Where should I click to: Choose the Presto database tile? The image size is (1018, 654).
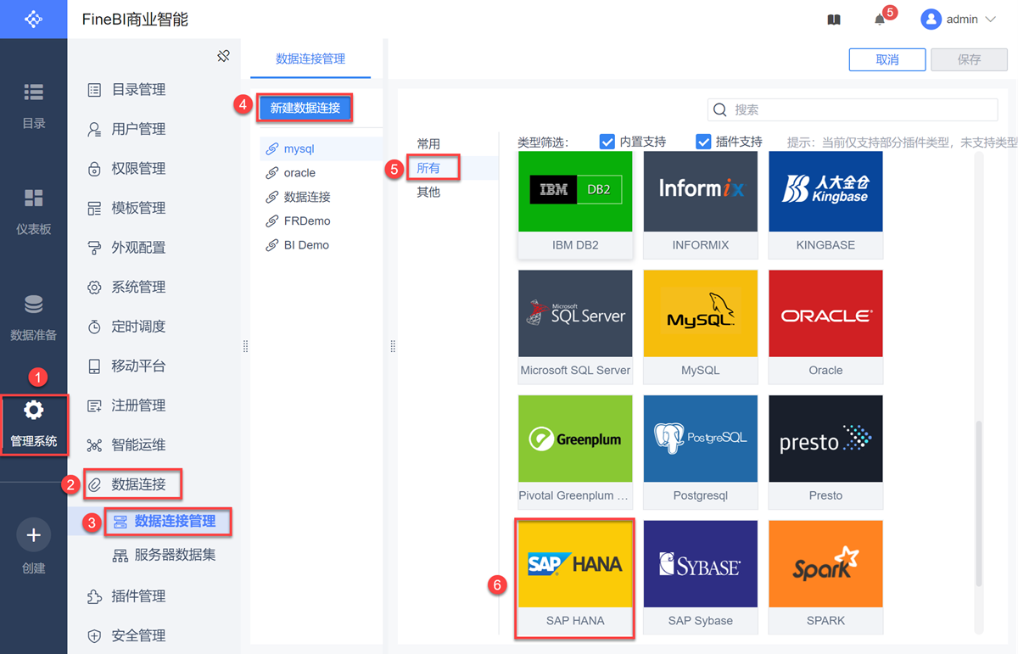pyautogui.click(x=825, y=451)
